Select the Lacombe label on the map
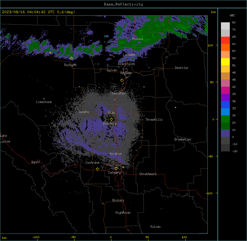This screenshot has height=241, width=247. point(129,55)
